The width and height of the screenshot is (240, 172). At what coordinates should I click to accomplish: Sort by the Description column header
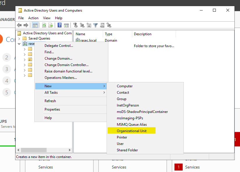(x=154, y=34)
